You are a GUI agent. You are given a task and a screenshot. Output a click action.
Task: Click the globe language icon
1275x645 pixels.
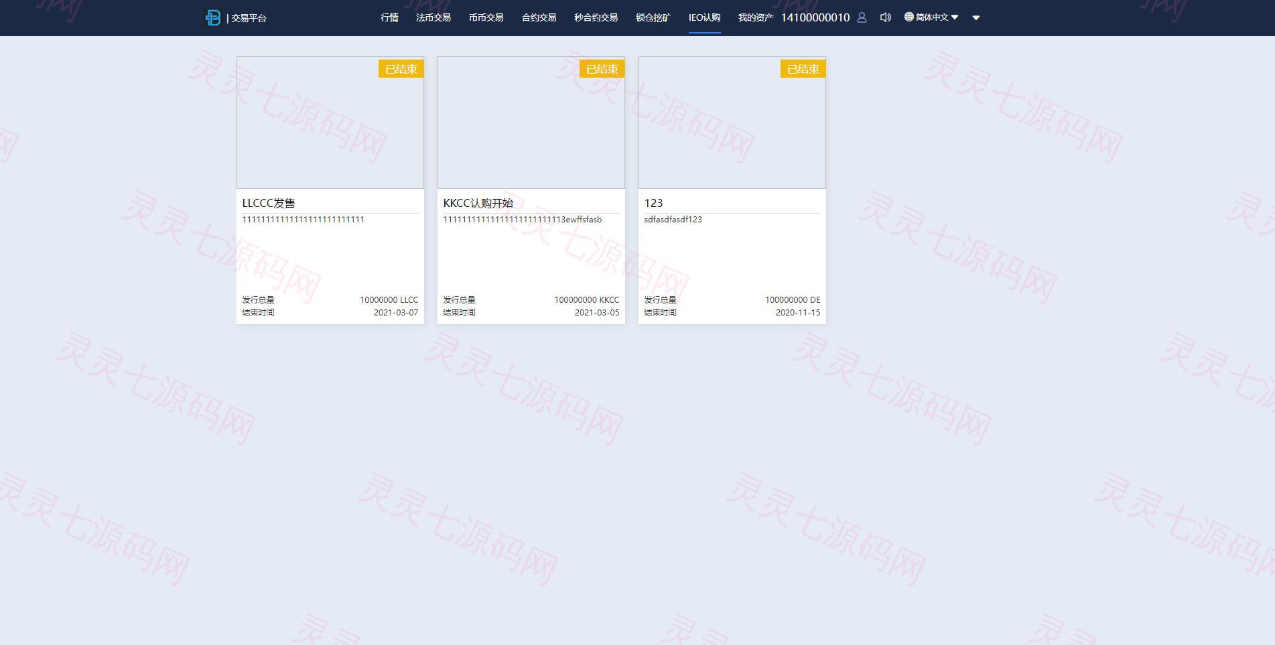[x=909, y=17]
